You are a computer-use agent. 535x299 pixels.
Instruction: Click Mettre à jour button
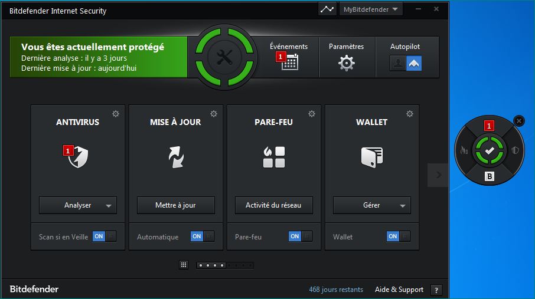tap(176, 205)
